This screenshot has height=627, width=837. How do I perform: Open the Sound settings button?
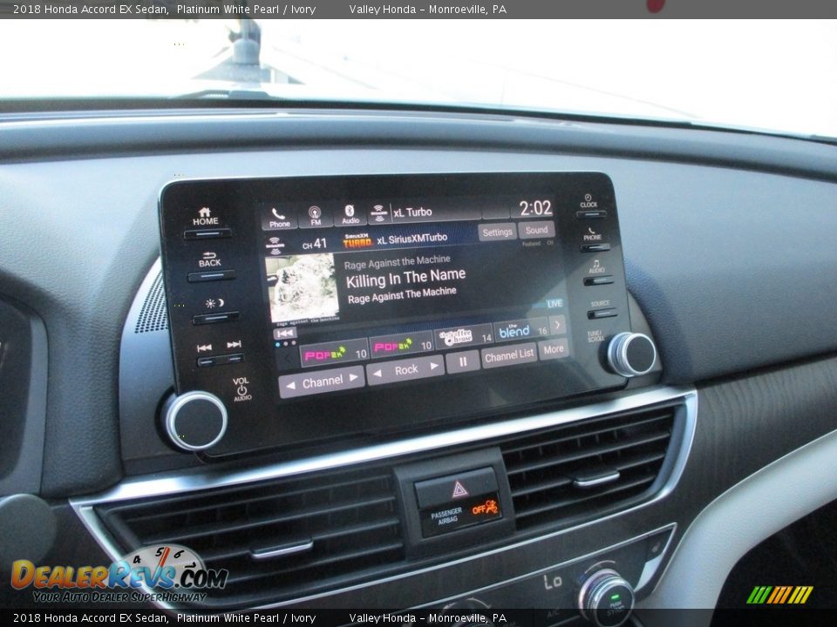536,230
